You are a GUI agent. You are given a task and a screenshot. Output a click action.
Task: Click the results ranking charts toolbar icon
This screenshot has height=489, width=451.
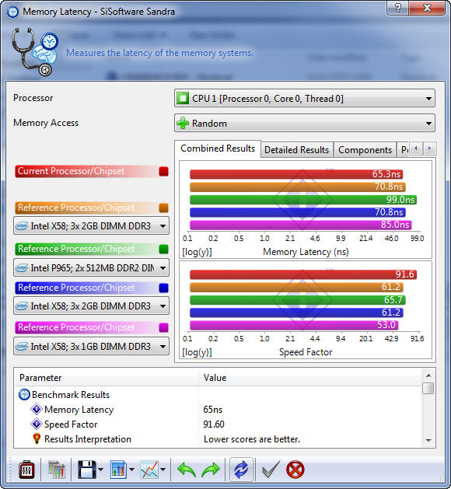(x=57, y=470)
